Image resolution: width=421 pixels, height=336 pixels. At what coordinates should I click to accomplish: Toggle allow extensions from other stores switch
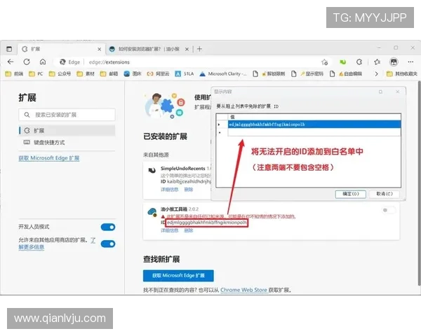coord(107,244)
